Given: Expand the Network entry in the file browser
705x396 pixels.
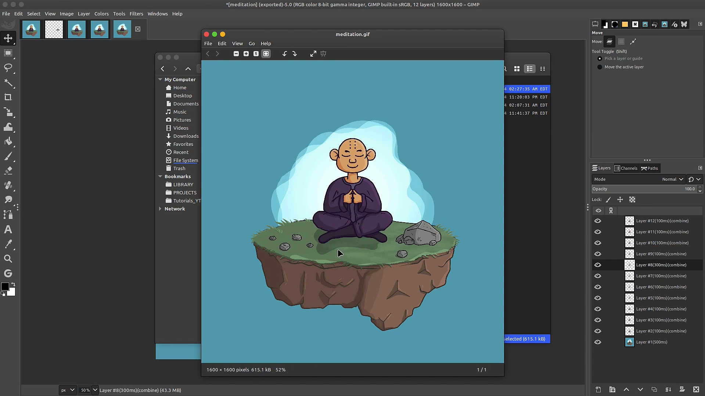Looking at the screenshot, I should coord(160,209).
